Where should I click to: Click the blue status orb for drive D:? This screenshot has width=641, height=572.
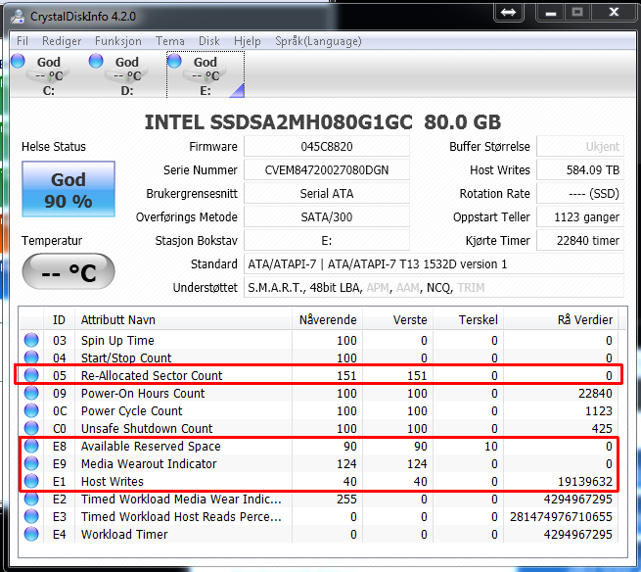(x=96, y=61)
